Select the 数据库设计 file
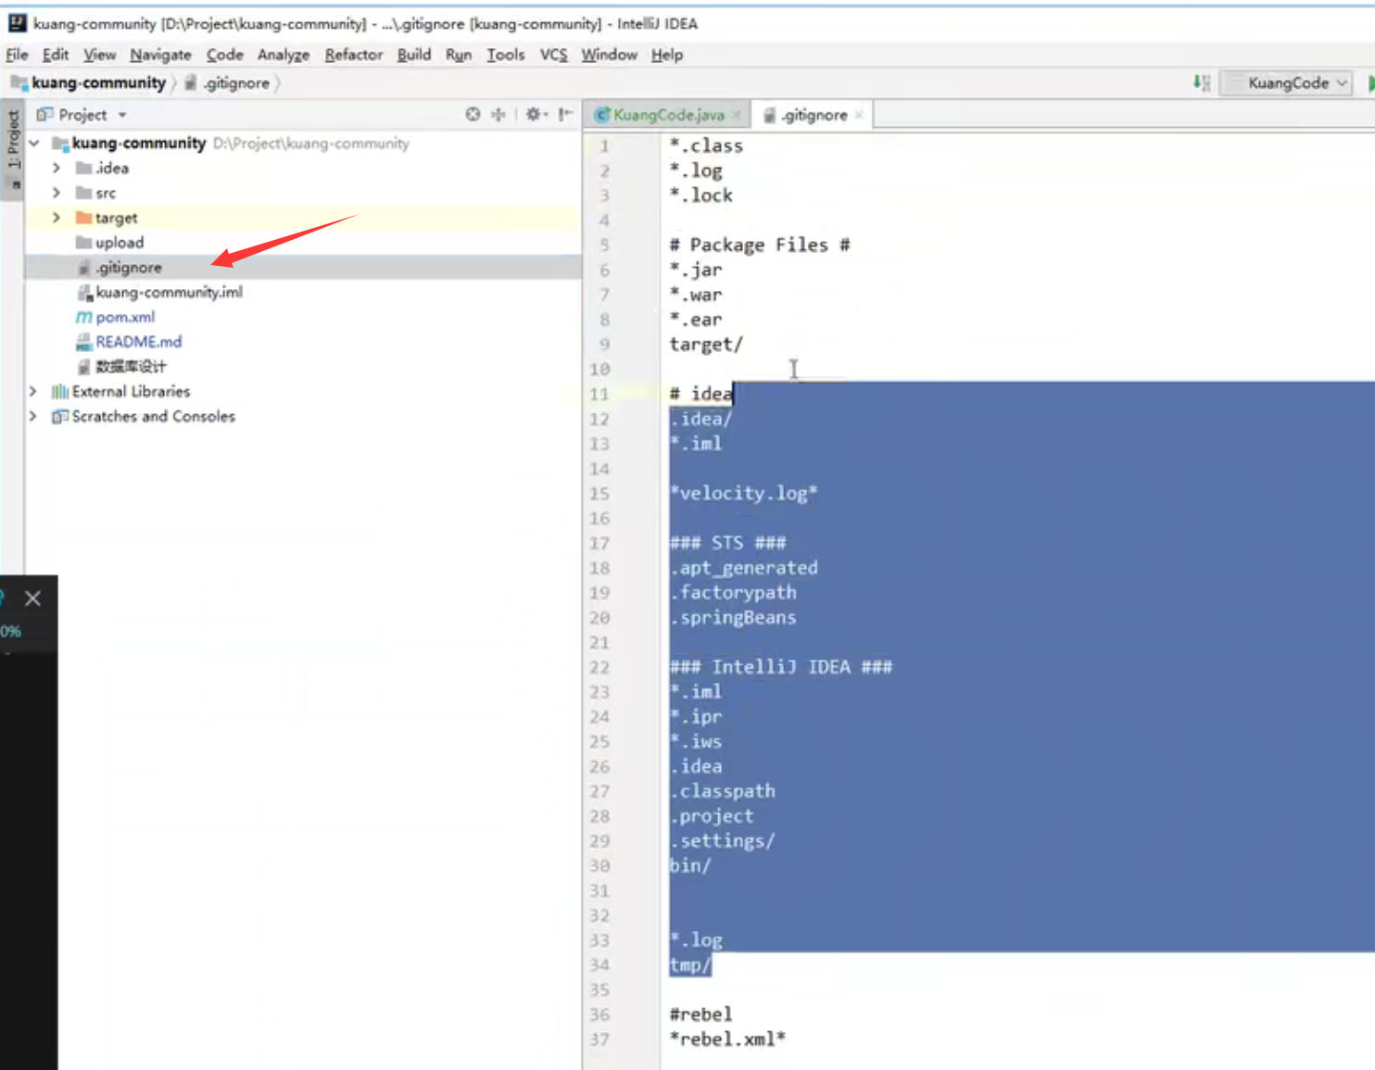Image resolution: width=1375 pixels, height=1070 pixels. coord(131,367)
